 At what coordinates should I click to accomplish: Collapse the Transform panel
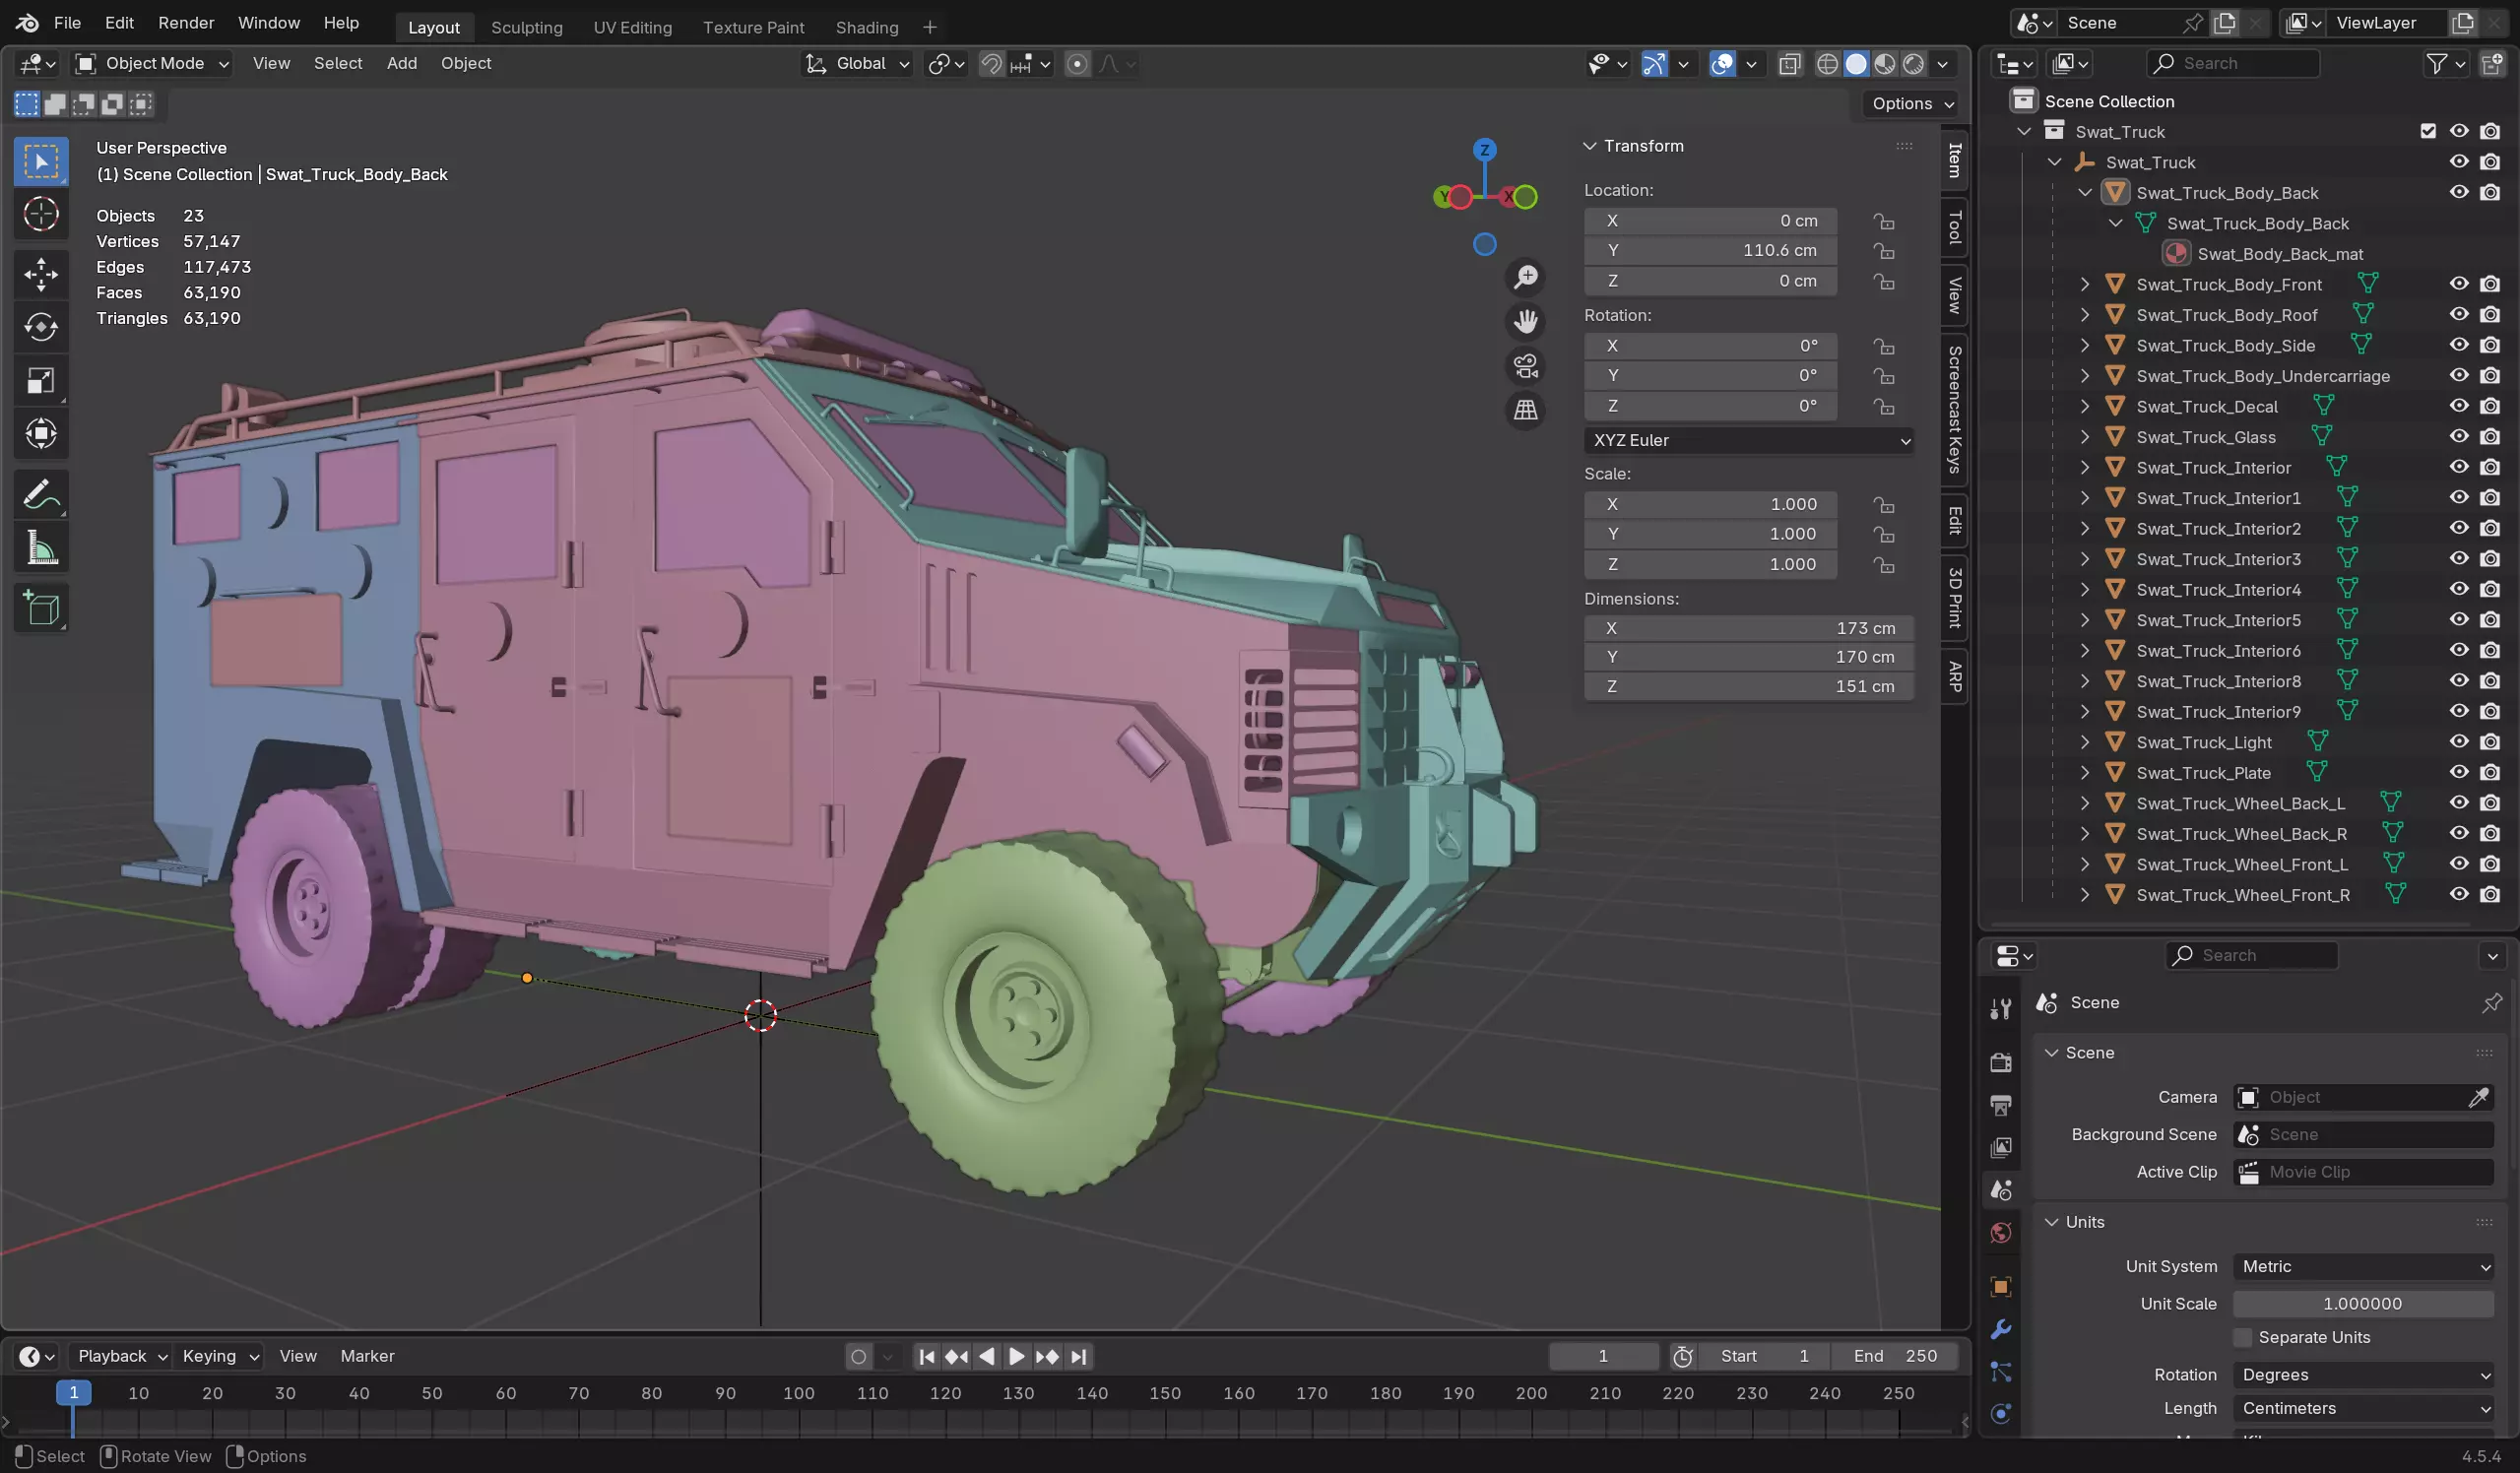(x=1589, y=146)
